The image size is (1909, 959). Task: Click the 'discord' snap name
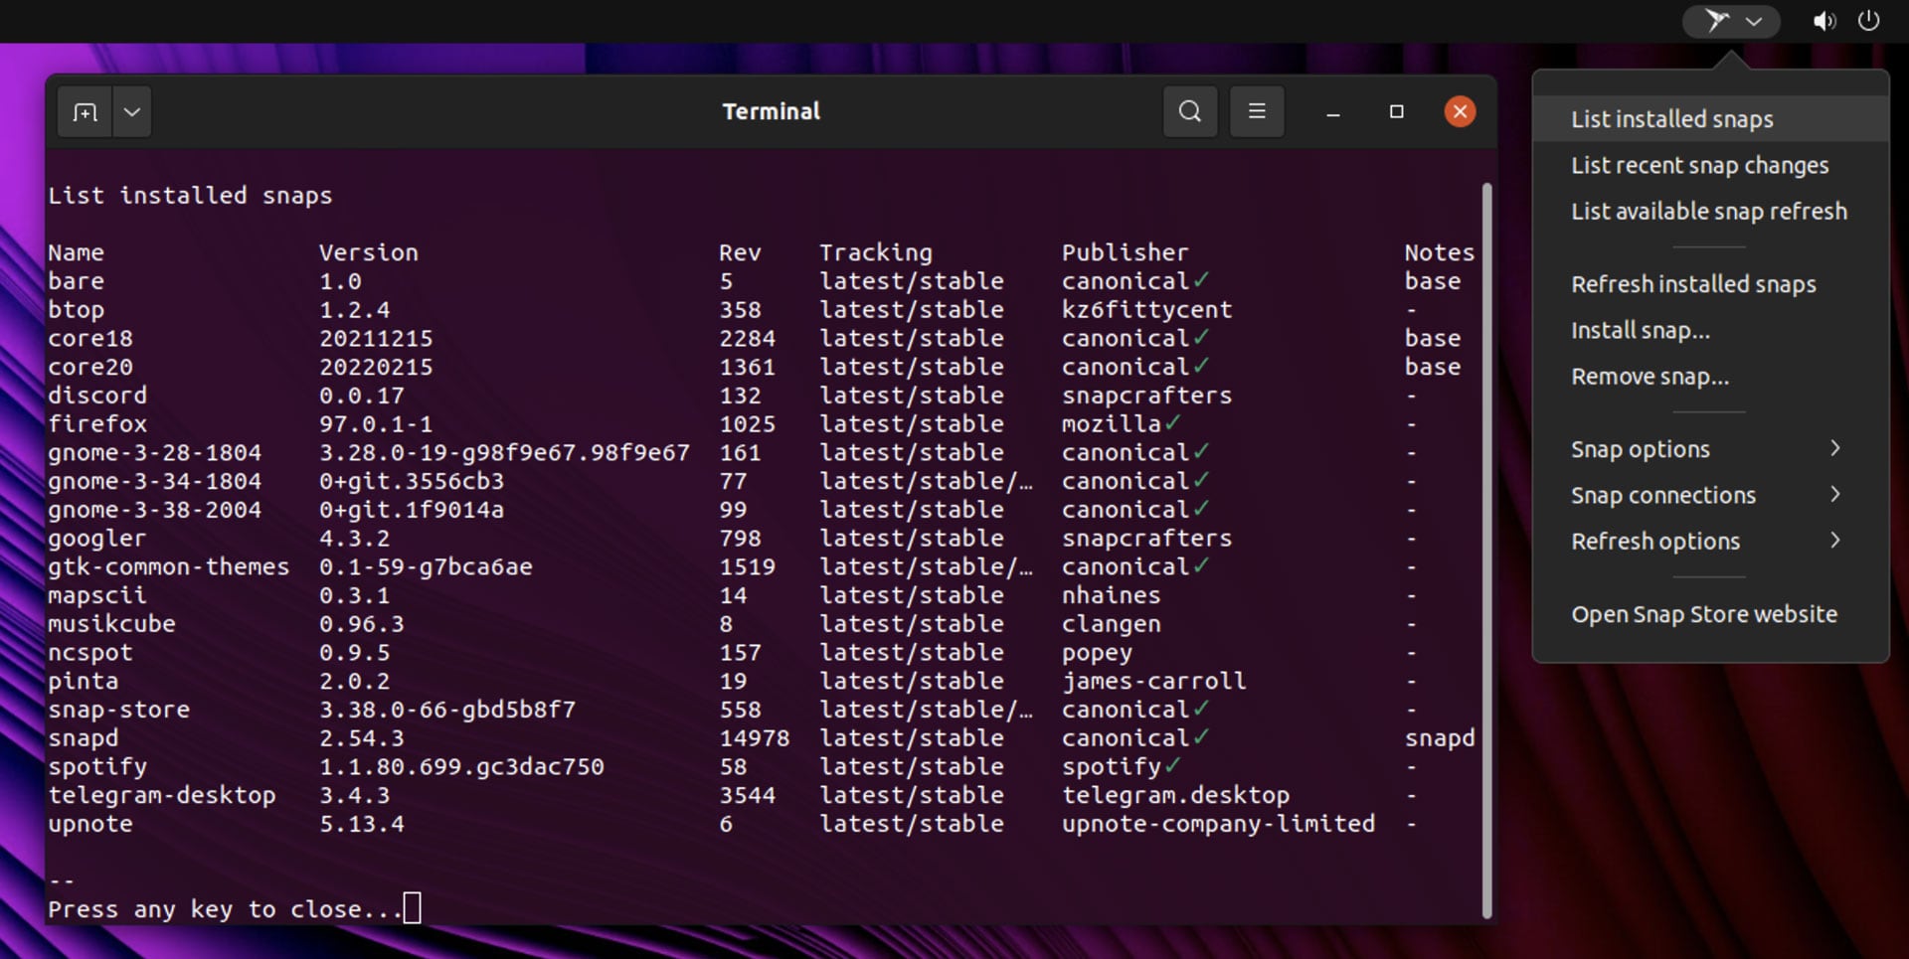pos(97,396)
